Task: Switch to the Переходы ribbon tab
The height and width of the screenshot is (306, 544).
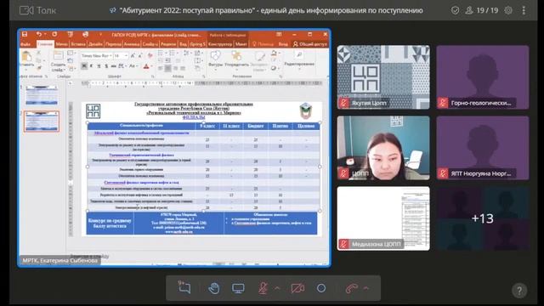Action: (113, 44)
